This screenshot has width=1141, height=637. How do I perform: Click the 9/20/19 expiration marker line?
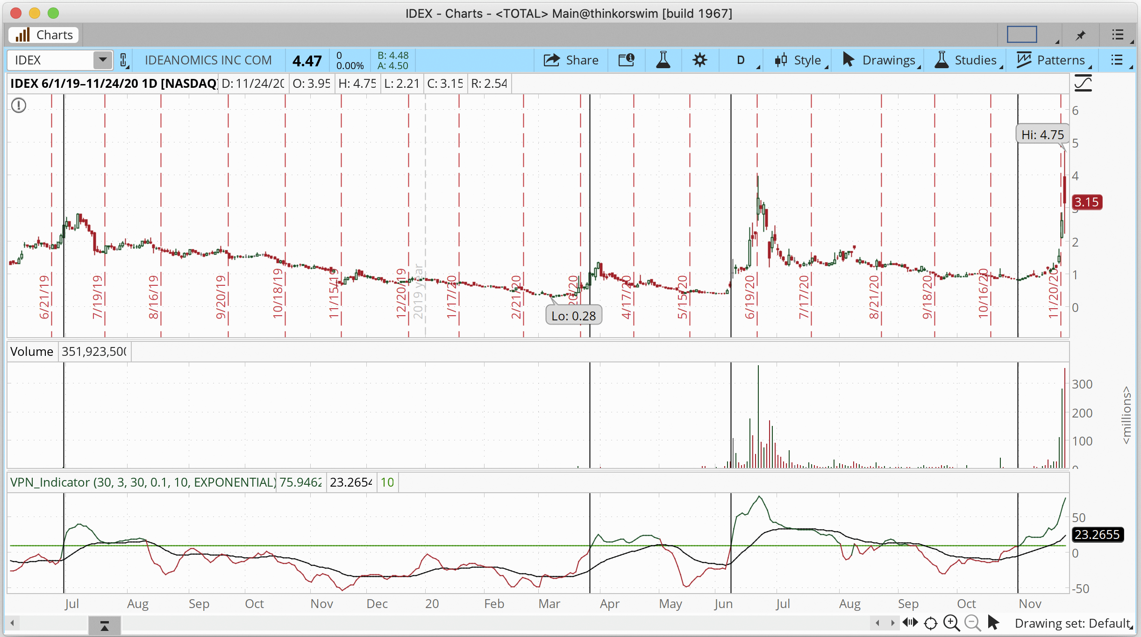(x=228, y=215)
